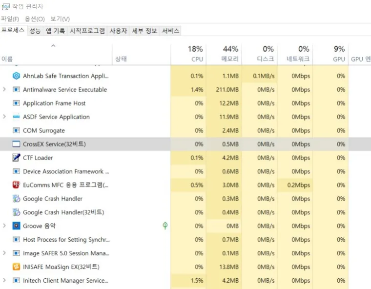This screenshot has height=289, width=371.
Task: Click the 211.0MB memory value
Action: (x=227, y=89)
